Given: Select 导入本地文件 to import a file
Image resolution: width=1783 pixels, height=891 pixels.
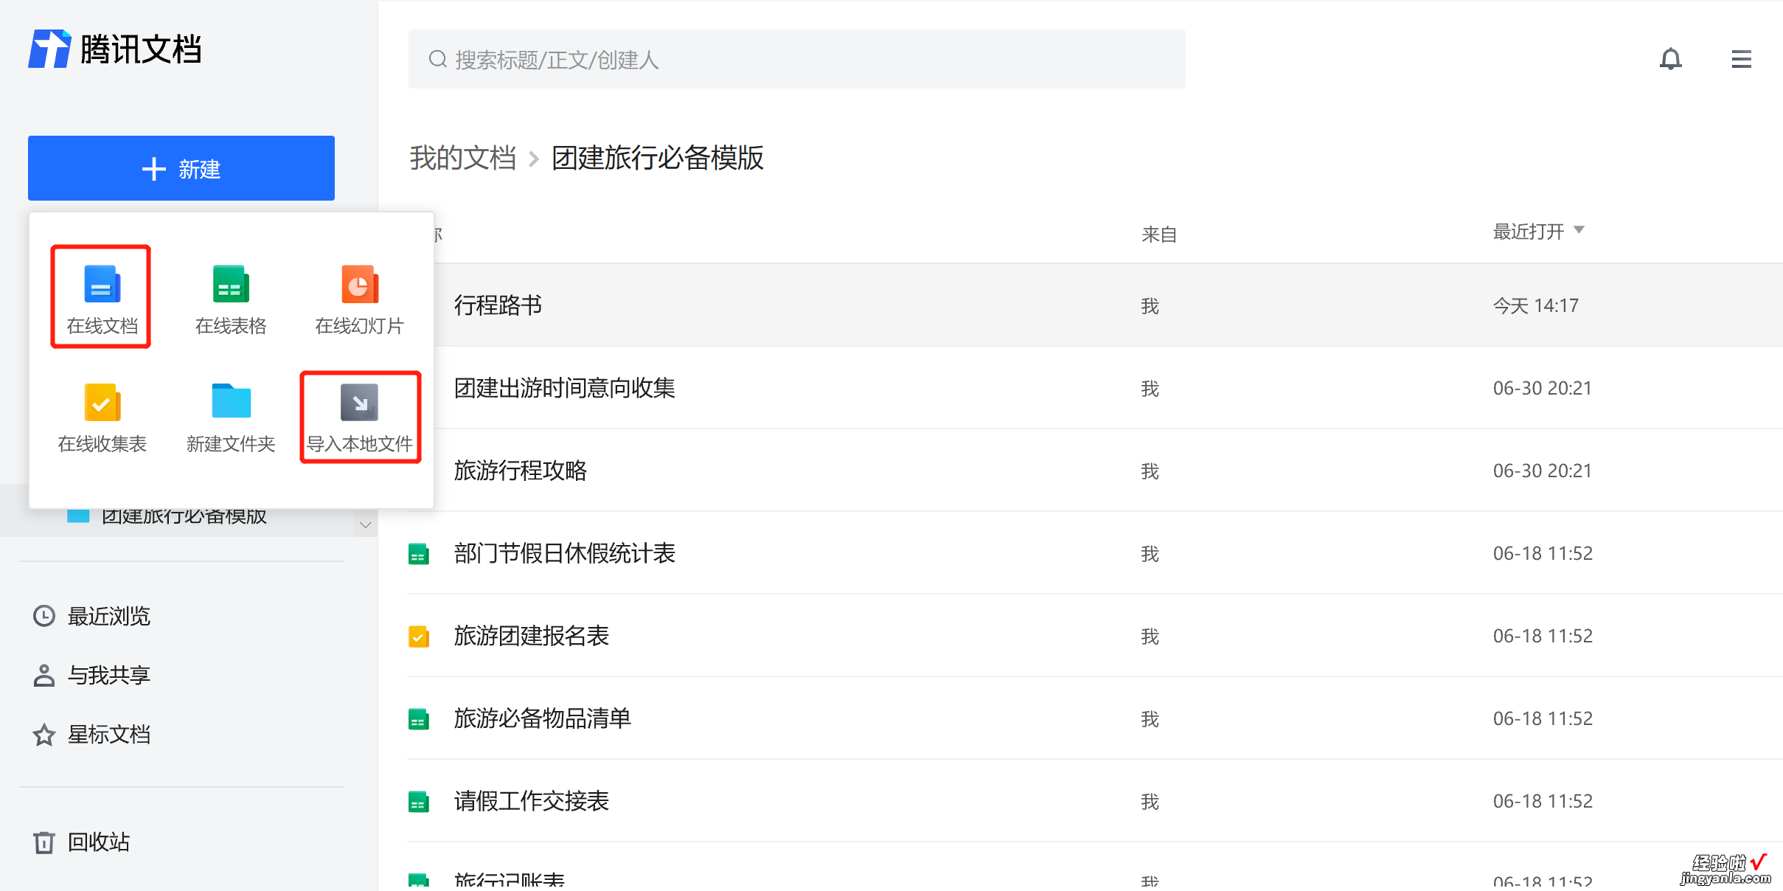Looking at the screenshot, I should (x=360, y=417).
